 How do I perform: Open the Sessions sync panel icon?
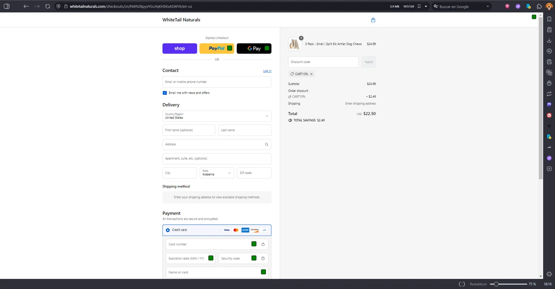(x=549, y=94)
